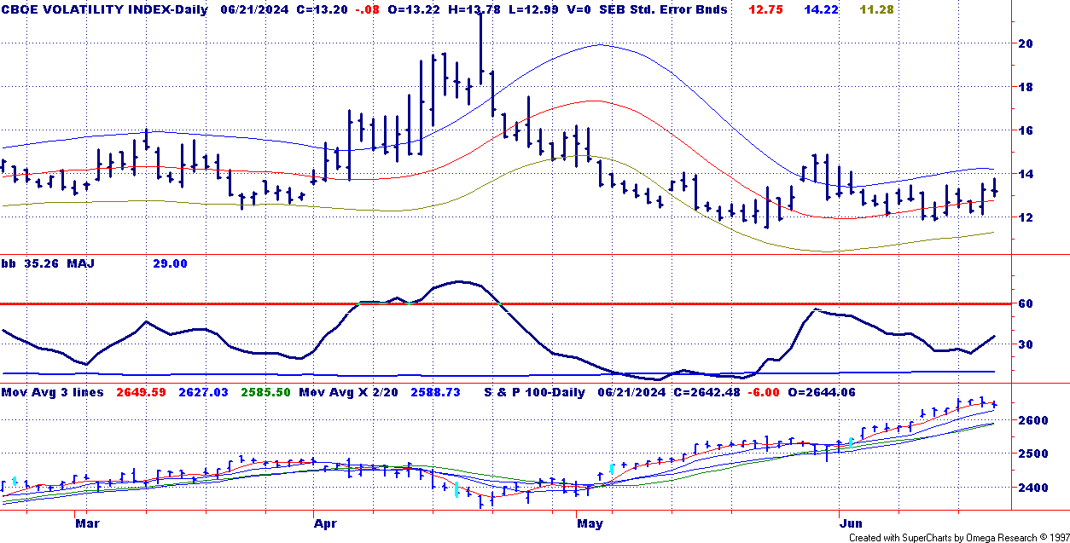Click the Jun month label on time axis
Screen dimensions: 1070x543
tap(850, 523)
